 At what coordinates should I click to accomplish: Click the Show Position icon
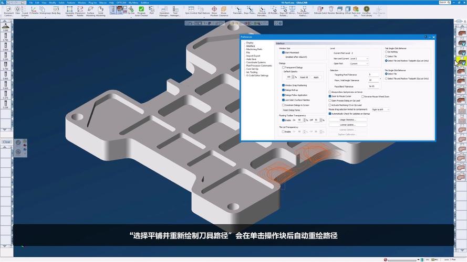point(214,10)
